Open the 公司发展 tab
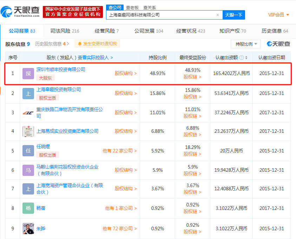 (x=149, y=31)
